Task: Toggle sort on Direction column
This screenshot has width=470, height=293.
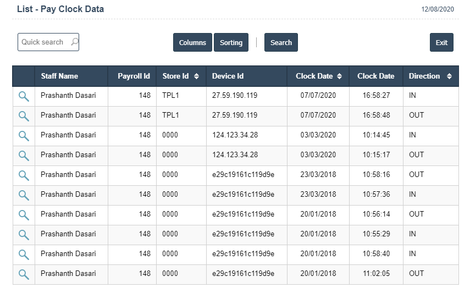Action: [449, 76]
